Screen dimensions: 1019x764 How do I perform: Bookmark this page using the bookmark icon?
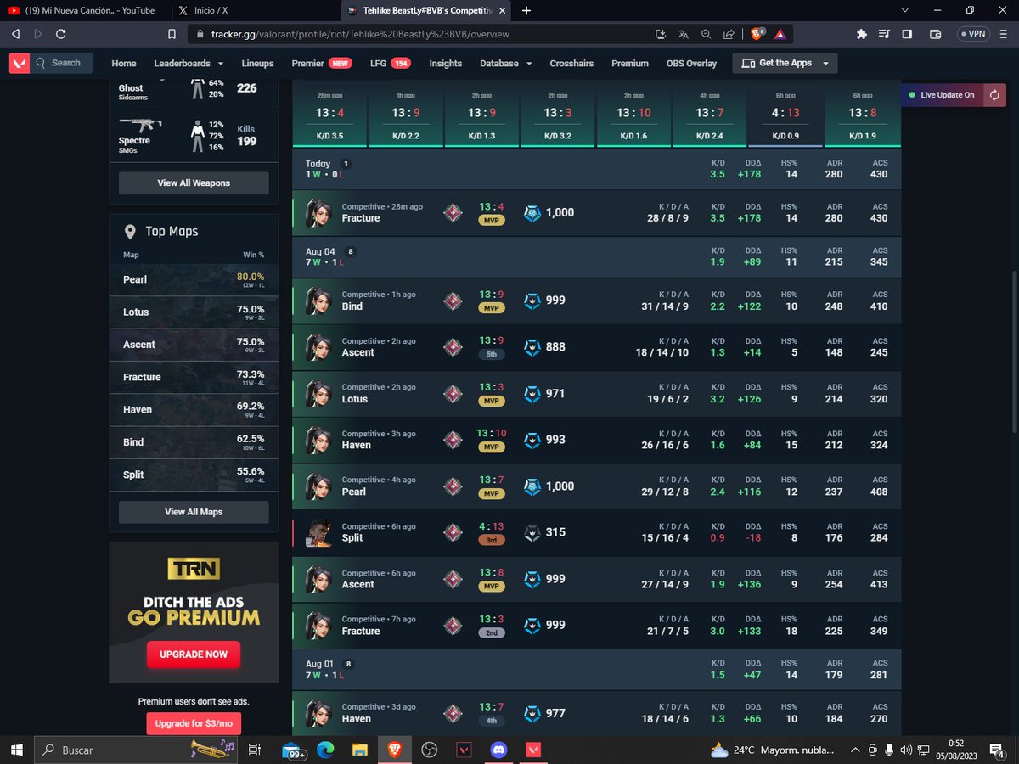pos(172,35)
